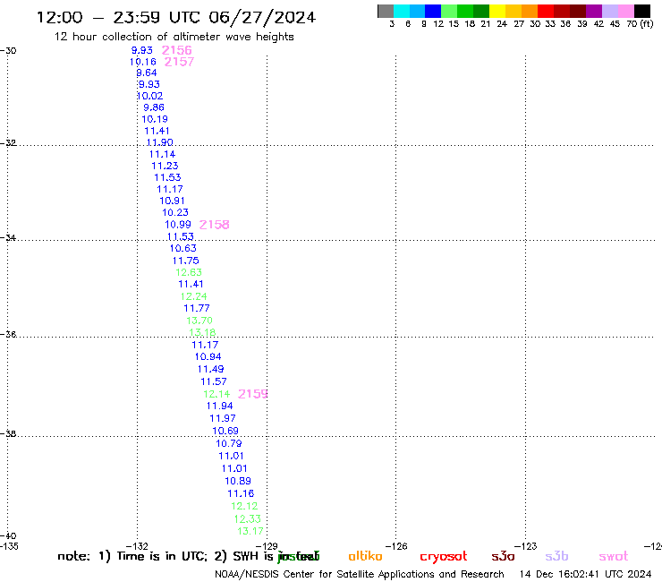
Task: Click the value 10.02 on the track
Action: (150, 96)
